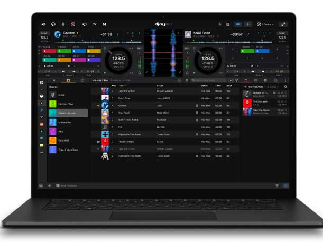The height and width of the screenshot is (242, 323).
Task: Click the fullscreen expand arrows icon
Action: coord(283,24)
